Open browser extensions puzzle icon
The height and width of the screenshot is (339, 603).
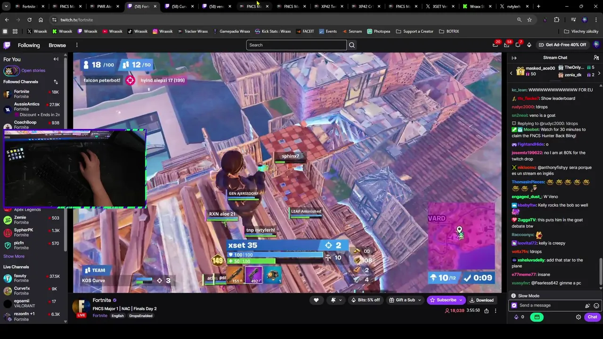[x=557, y=20]
